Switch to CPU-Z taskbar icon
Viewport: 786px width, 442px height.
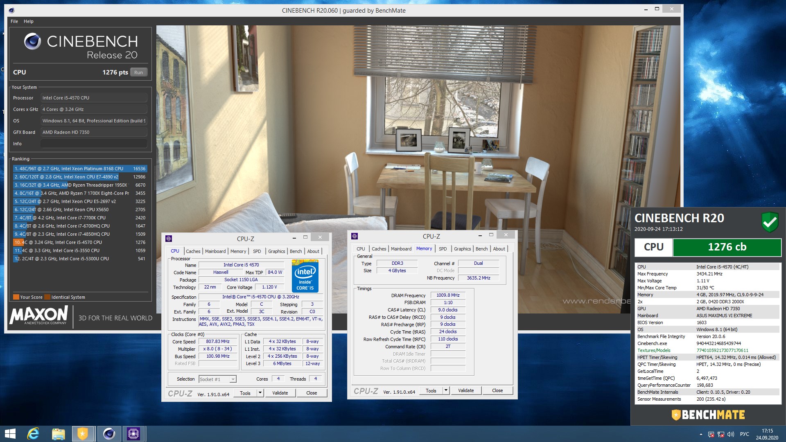pyautogui.click(x=133, y=434)
